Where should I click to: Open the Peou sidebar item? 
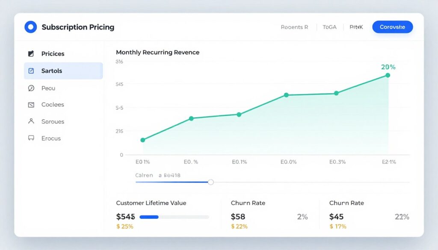(x=63, y=88)
